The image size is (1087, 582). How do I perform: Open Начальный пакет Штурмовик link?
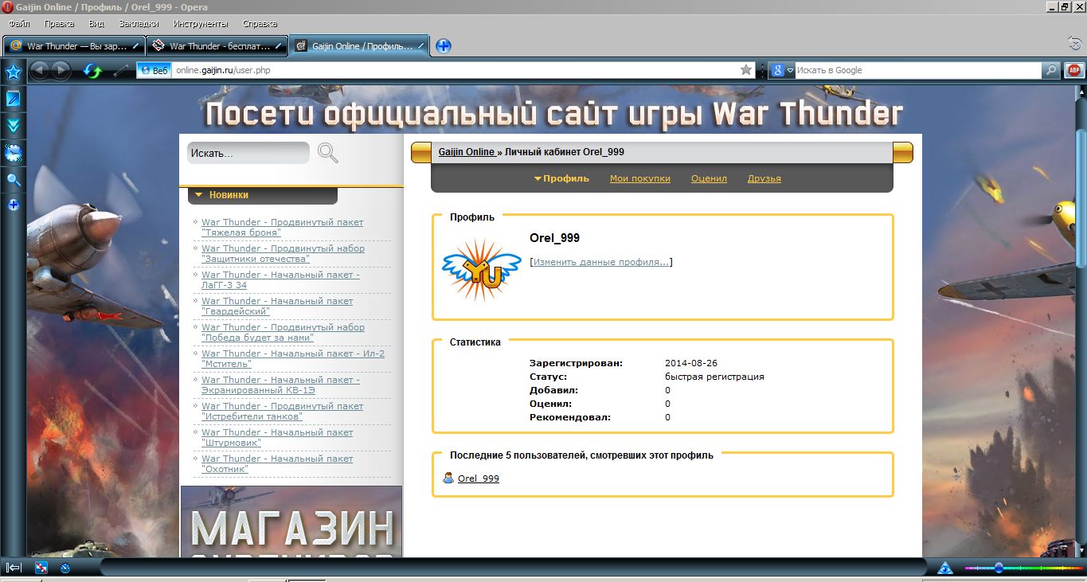click(277, 438)
